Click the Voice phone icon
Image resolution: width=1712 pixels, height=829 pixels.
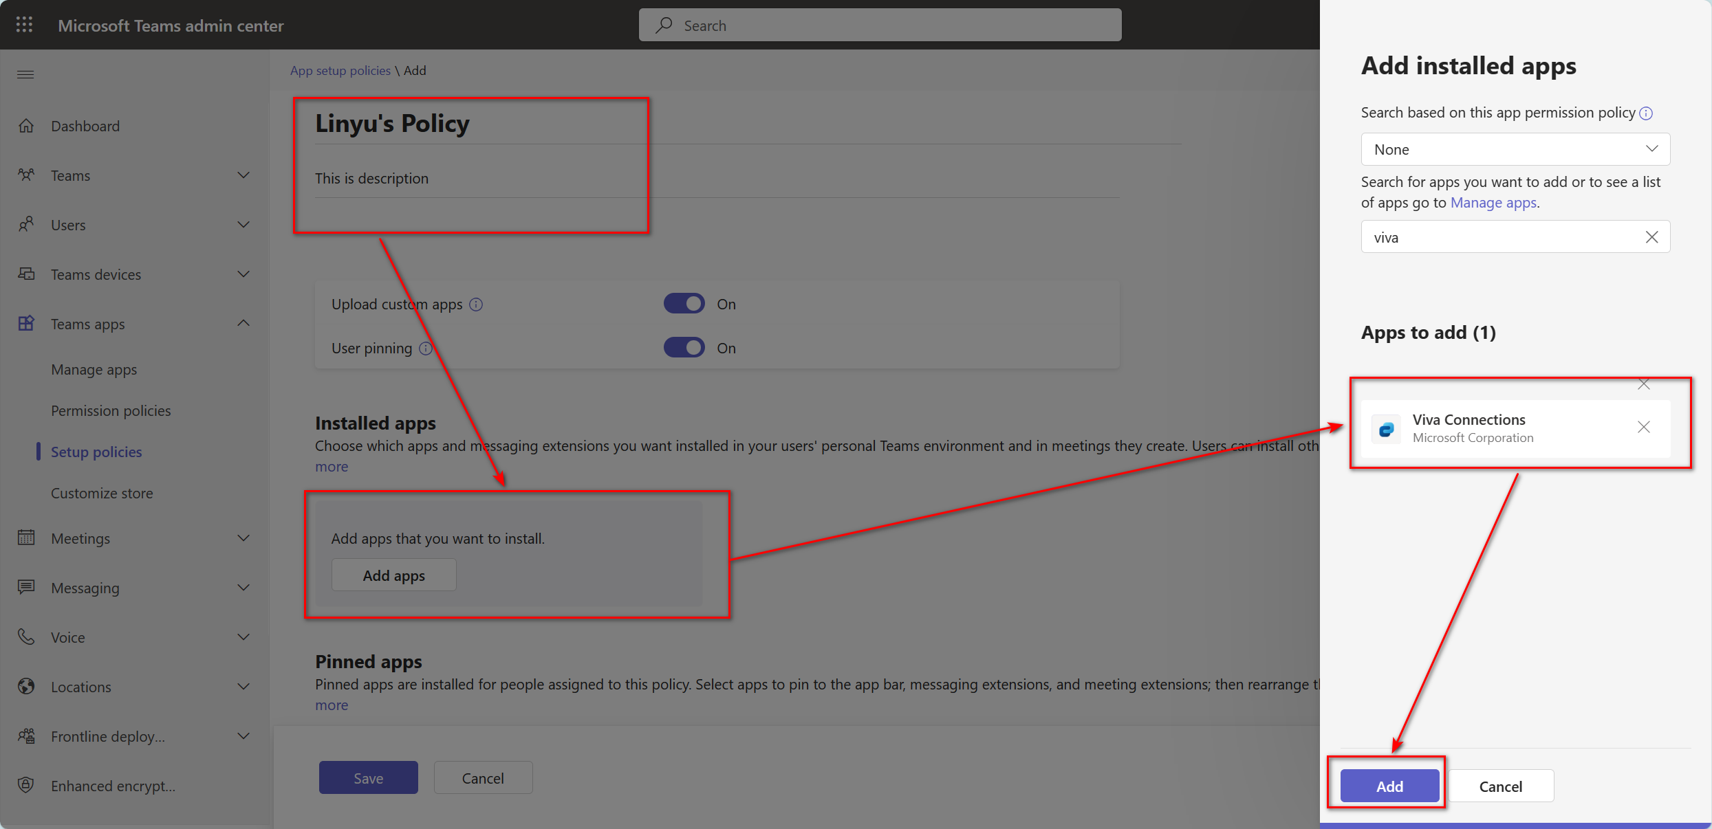coord(26,637)
